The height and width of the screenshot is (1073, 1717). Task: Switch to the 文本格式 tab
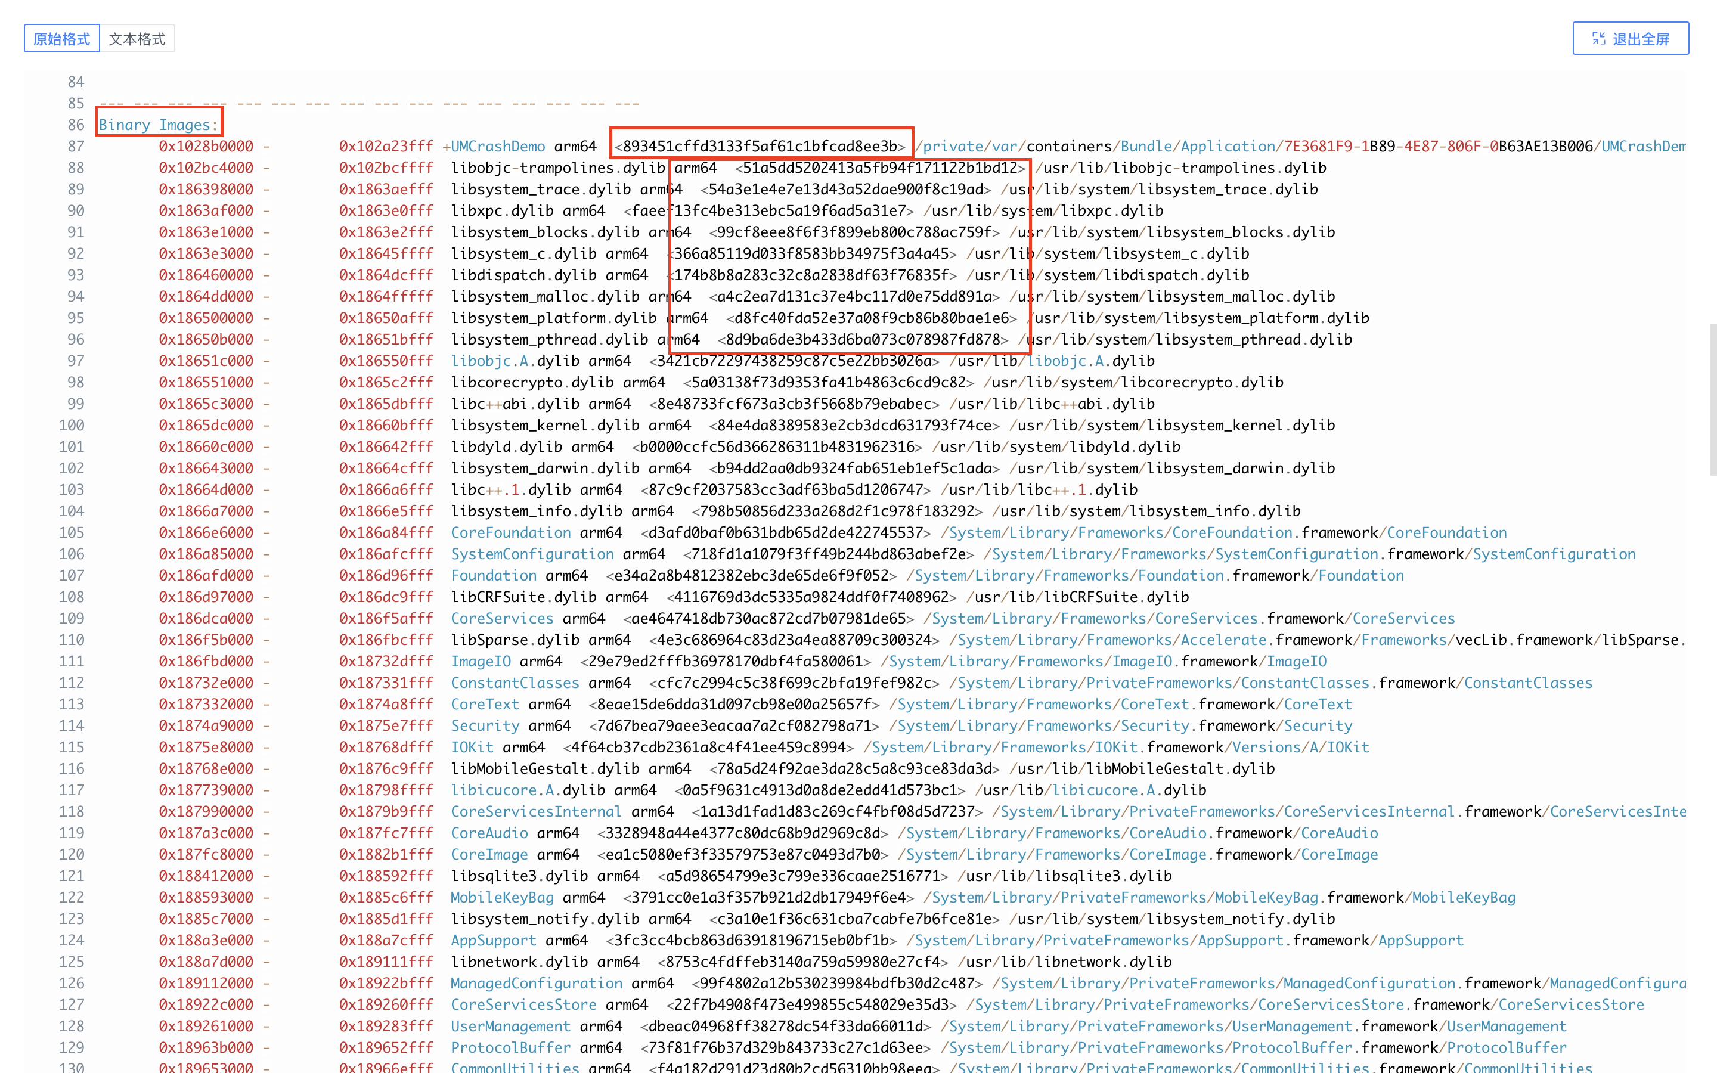click(137, 39)
